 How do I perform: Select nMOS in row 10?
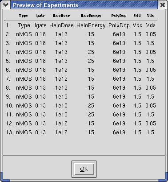pos(24,106)
